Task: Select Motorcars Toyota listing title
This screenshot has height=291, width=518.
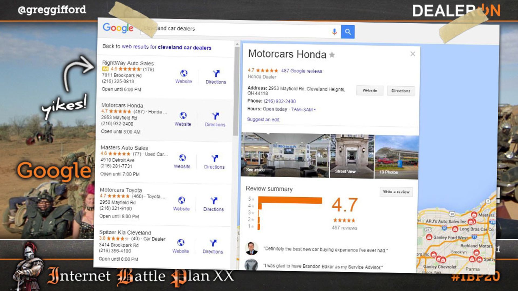Action: [x=121, y=190]
